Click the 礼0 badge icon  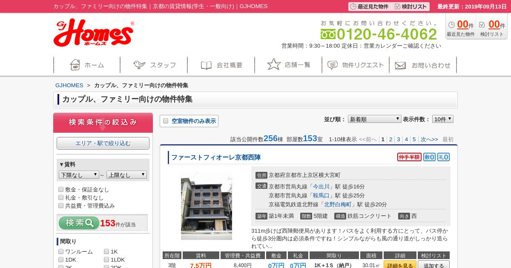444,157
